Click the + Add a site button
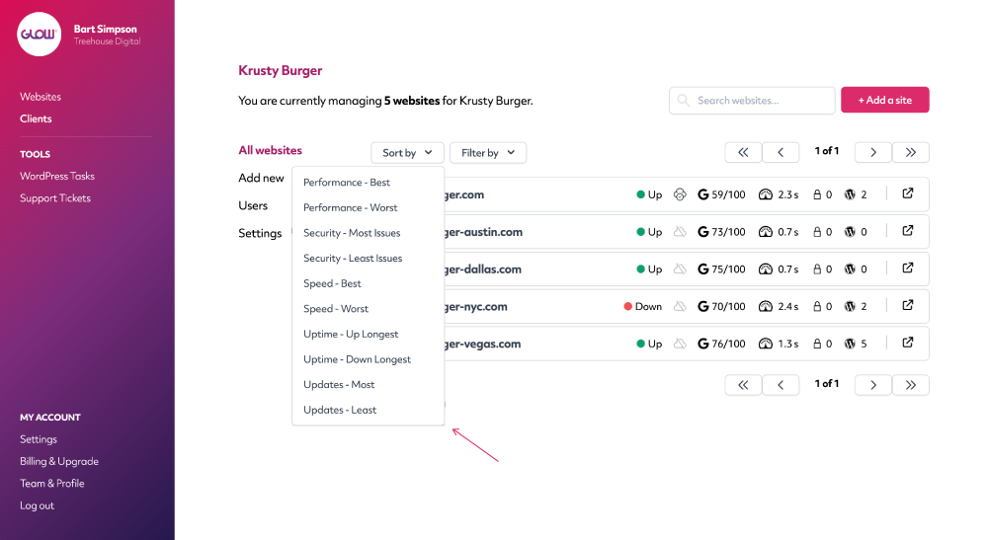The image size is (988, 540). click(x=884, y=100)
